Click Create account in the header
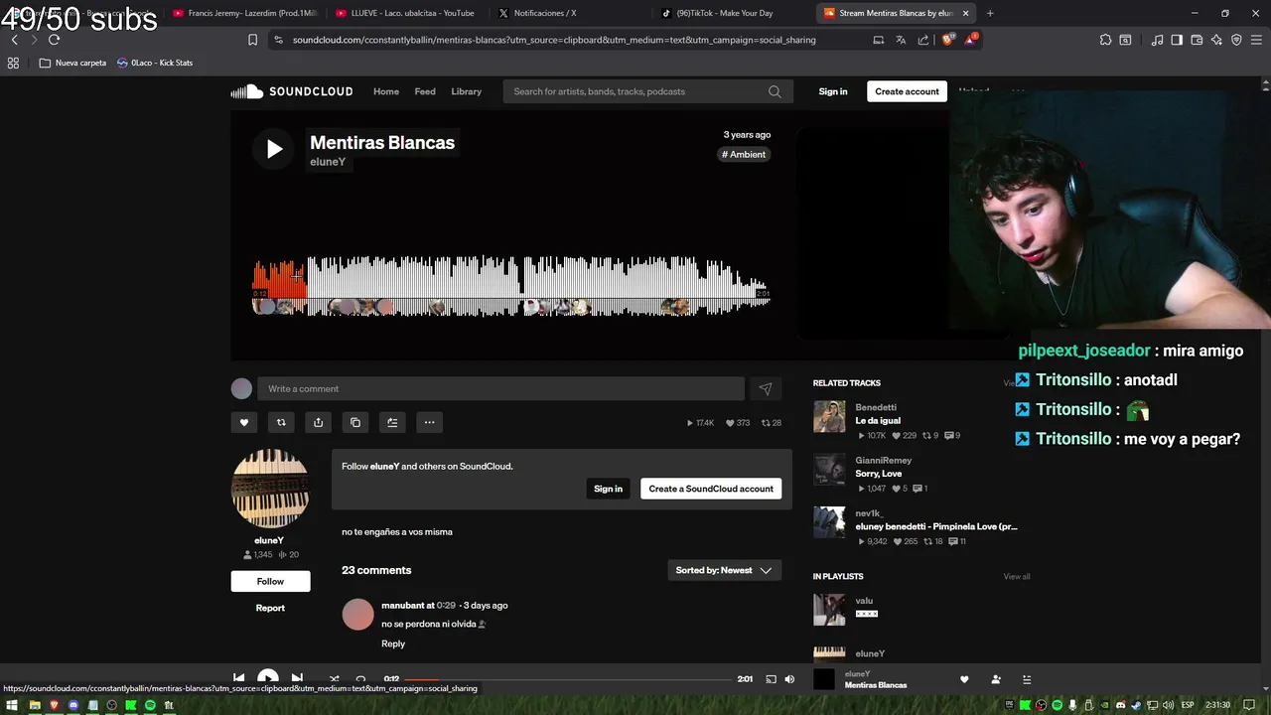 point(907,91)
